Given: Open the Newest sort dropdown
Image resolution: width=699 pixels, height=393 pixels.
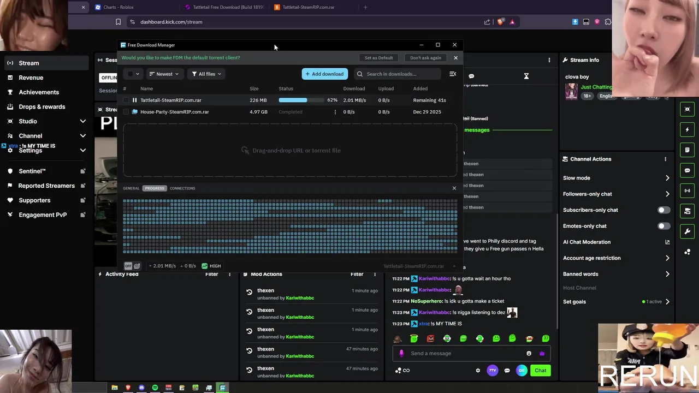Looking at the screenshot, I should pos(164,74).
